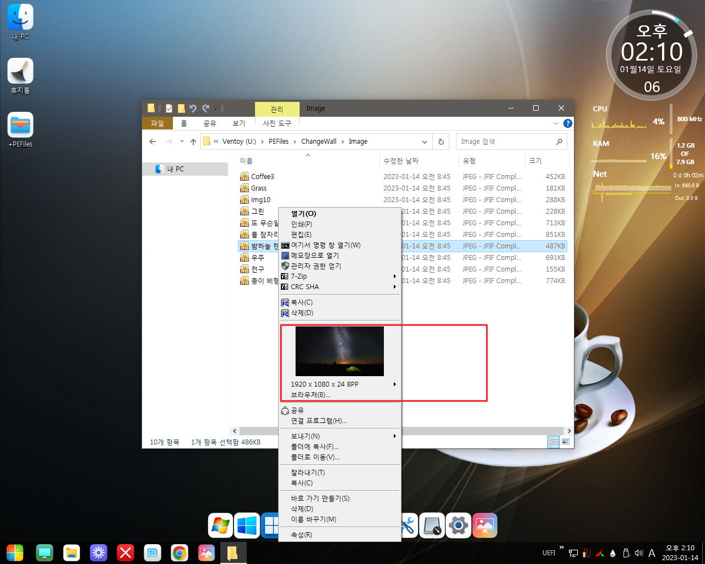Open 내 PC desktop icon

coord(20,22)
